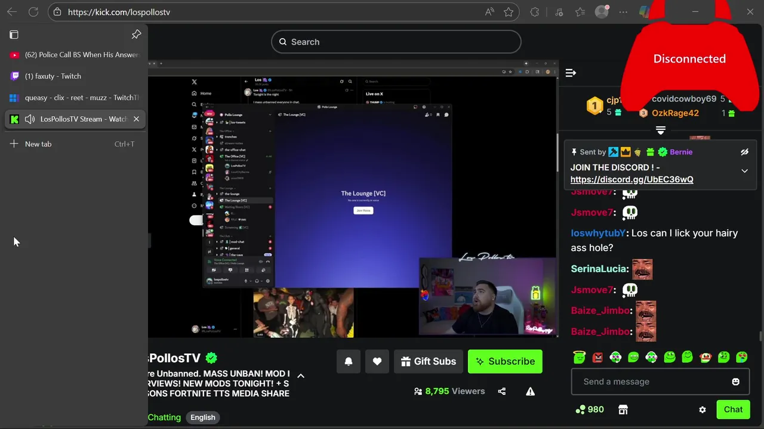Viewport: 764px width, 429px height.
Task: Reload the page with the Refresh icon
Action: point(33,12)
